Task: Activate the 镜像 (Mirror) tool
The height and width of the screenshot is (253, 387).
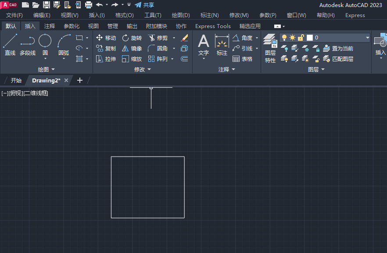Action: coord(132,49)
